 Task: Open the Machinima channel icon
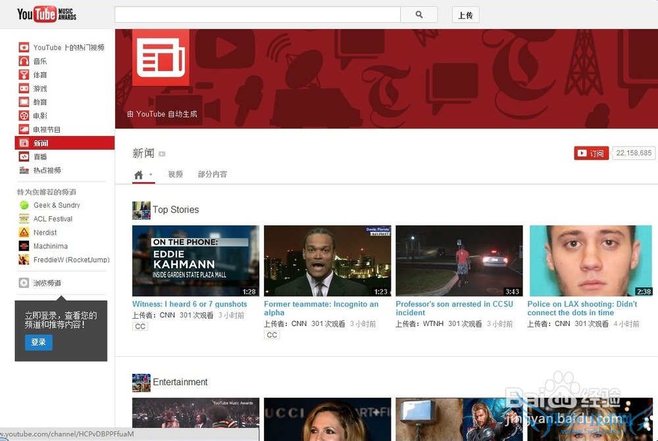tap(24, 246)
